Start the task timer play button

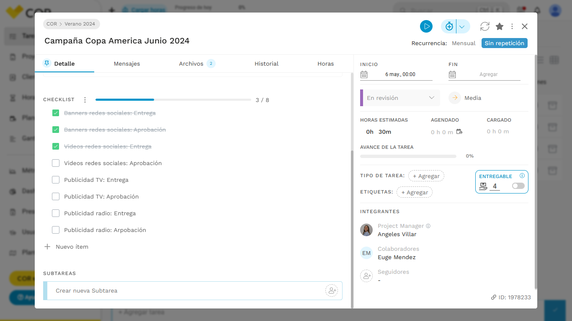point(426,26)
